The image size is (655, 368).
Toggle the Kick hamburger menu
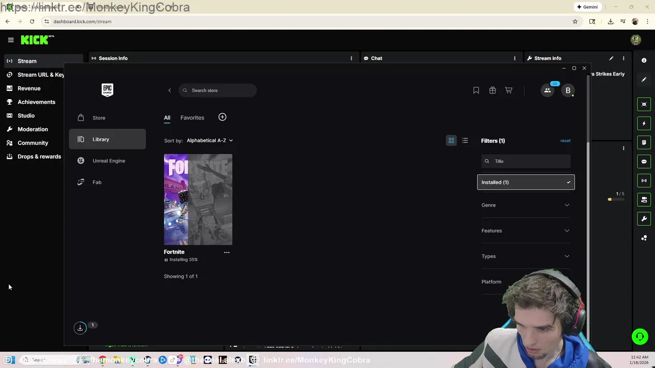click(11, 40)
